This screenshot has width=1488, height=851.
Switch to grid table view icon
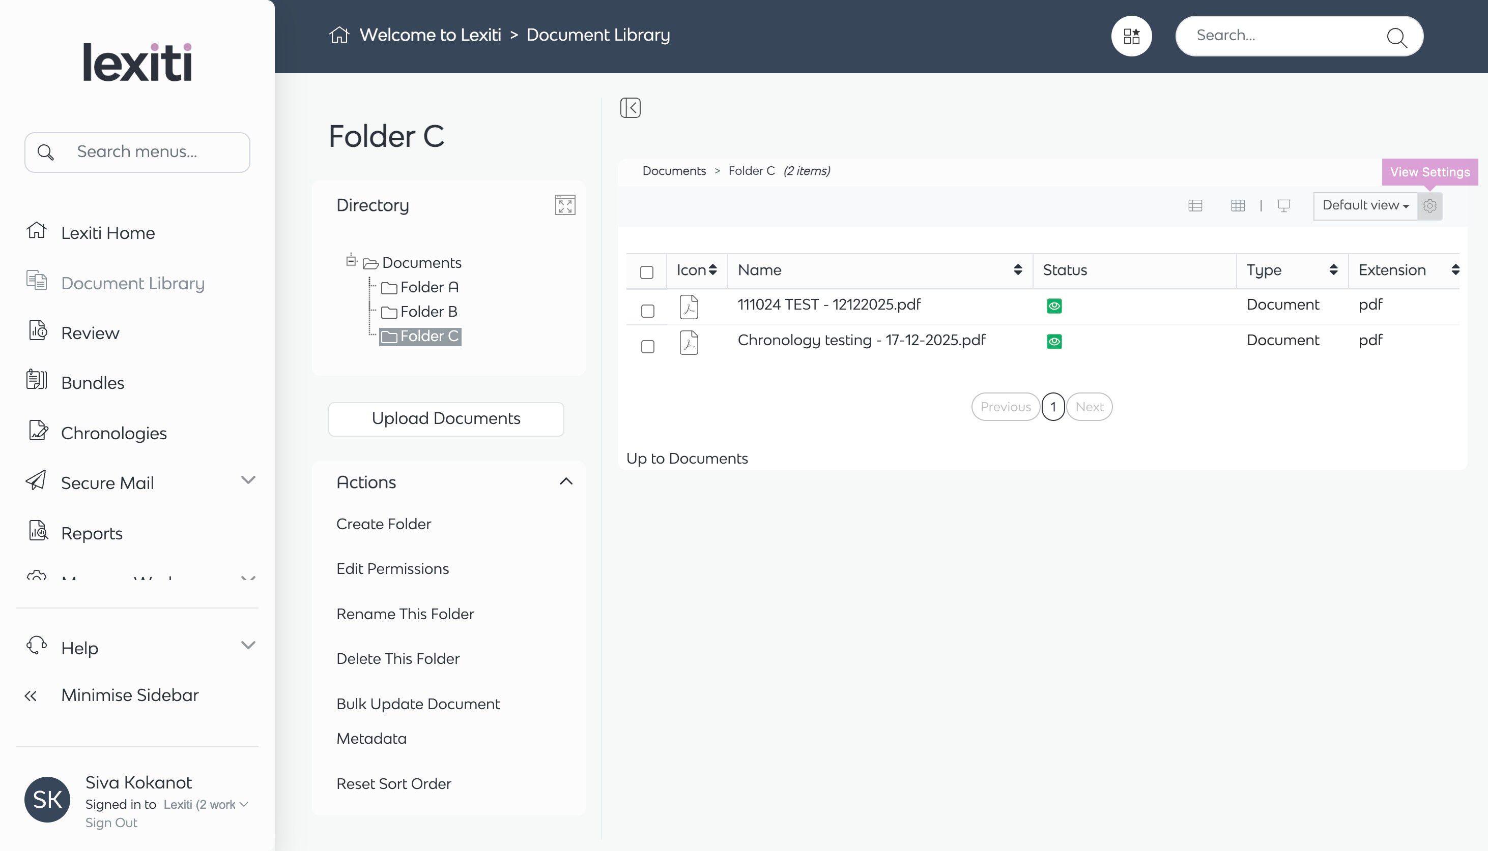pos(1238,206)
